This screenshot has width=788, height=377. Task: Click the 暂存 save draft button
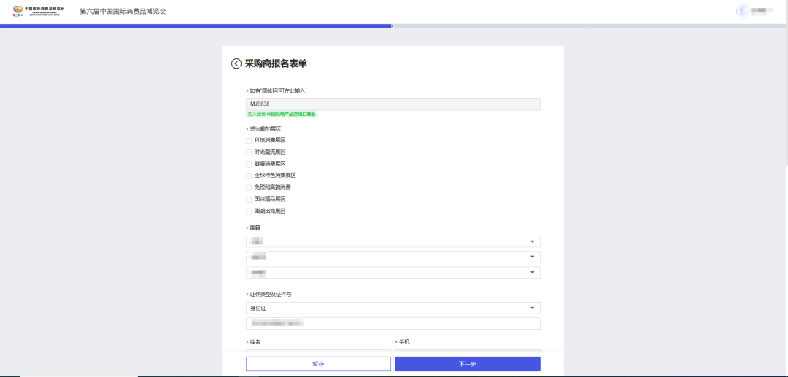(318, 363)
